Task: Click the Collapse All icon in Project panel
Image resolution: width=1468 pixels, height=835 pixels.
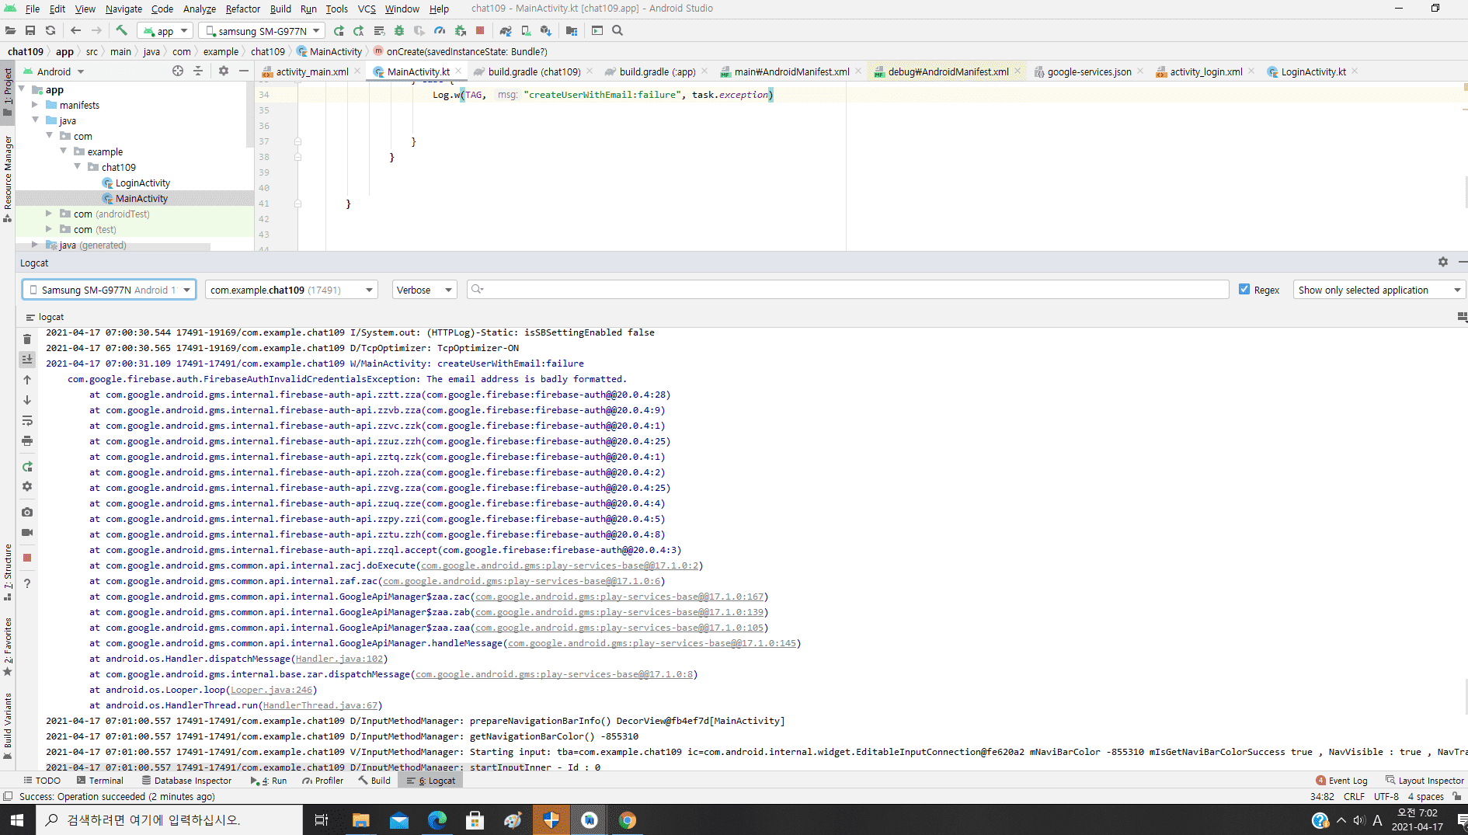Action: click(198, 71)
